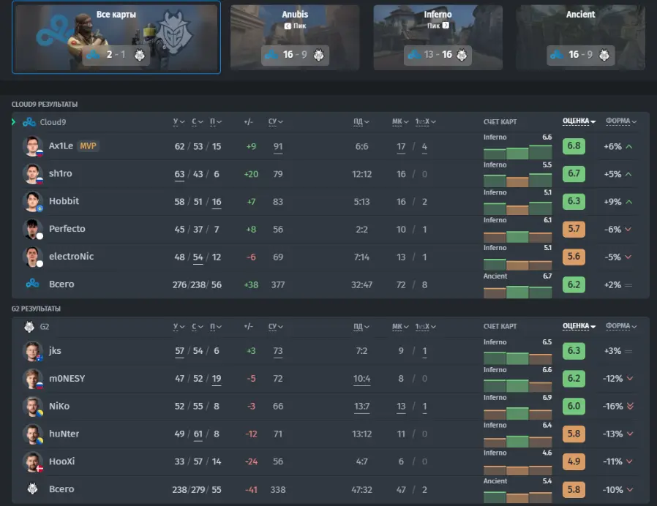The height and width of the screenshot is (506, 657).
Task: Sort Cloud9 table by ПД column
Action: click(x=361, y=122)
